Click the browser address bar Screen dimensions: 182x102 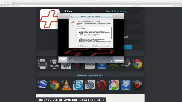[65, 5]
